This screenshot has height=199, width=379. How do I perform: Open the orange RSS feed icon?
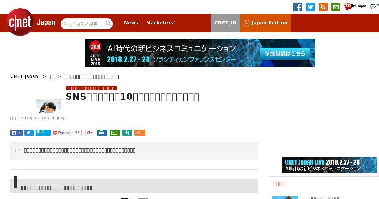323,7
